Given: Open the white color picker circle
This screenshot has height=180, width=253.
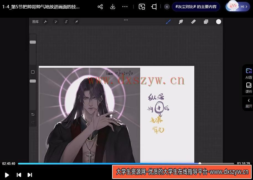Looking at the screenshot, I should coord(218,22).
